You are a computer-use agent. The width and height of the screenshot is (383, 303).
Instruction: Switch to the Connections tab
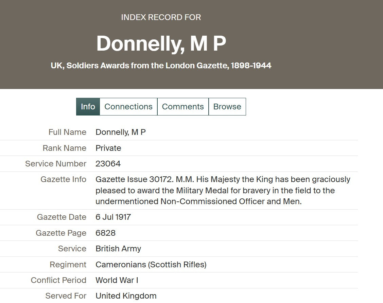(128, 107)
